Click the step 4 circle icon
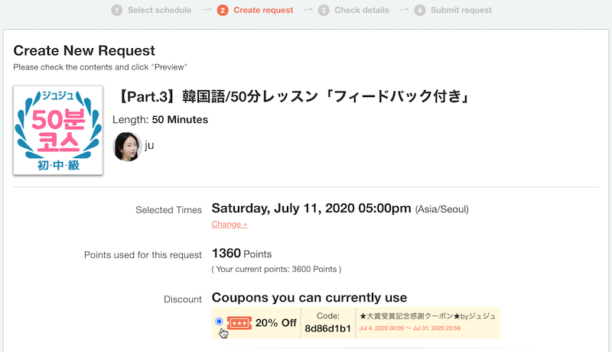 click(419, 10)
